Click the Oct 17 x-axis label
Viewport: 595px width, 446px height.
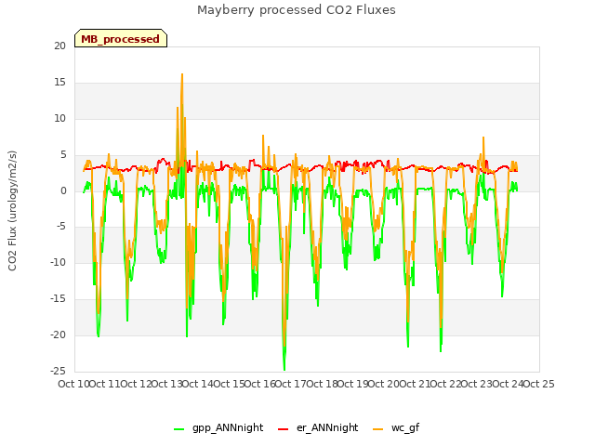coord(290,384)
